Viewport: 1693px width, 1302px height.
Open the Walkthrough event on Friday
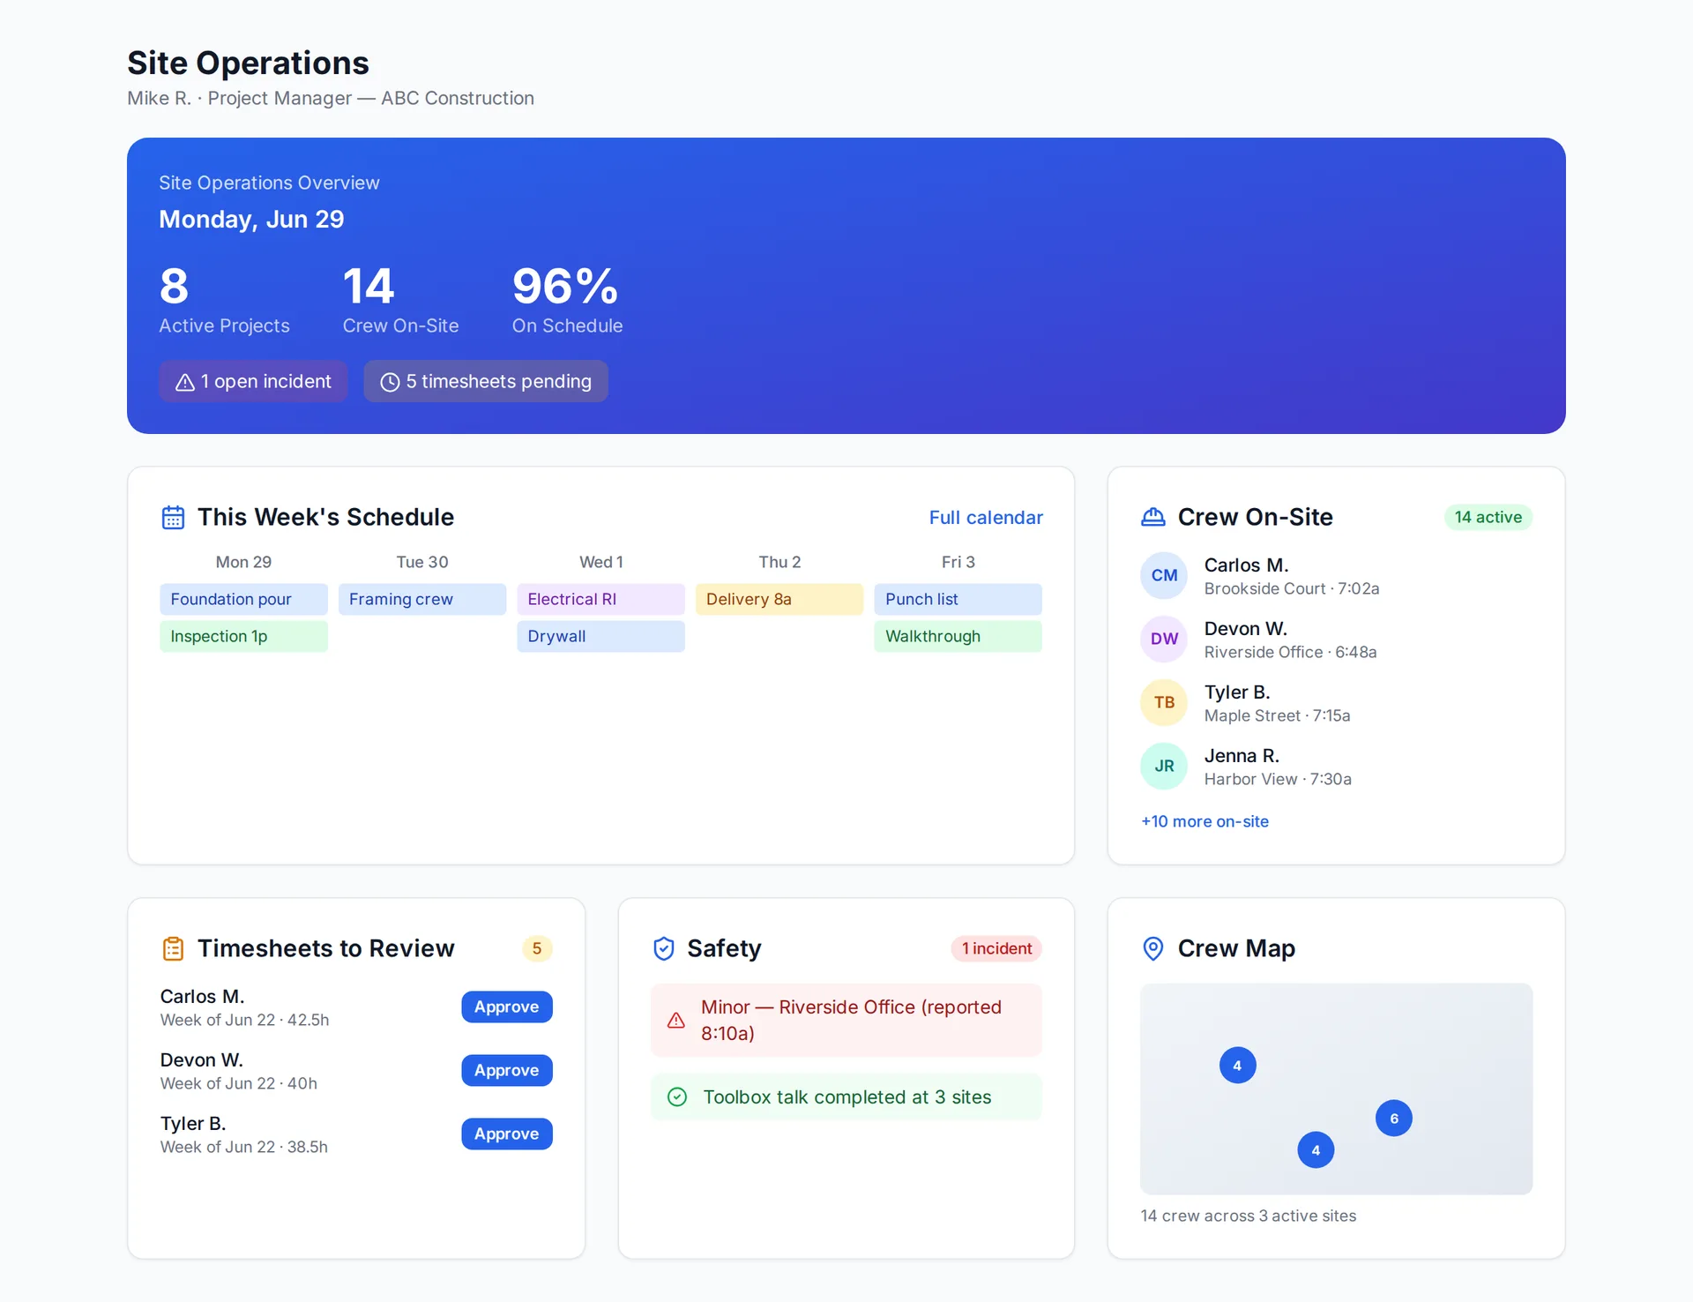(958, 636)
